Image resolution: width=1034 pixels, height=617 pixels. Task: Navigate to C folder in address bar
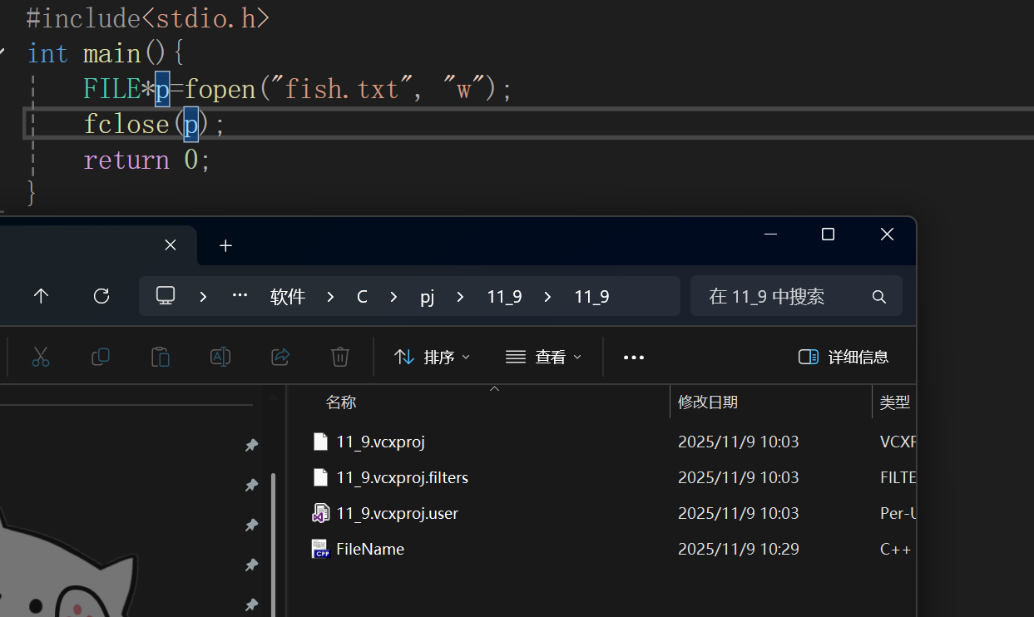[x=362, y=297]
